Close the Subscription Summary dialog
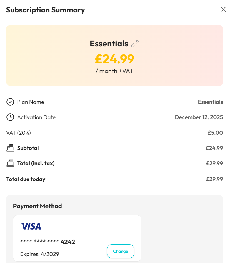232x269 pixels. click(x=223, y=10)
